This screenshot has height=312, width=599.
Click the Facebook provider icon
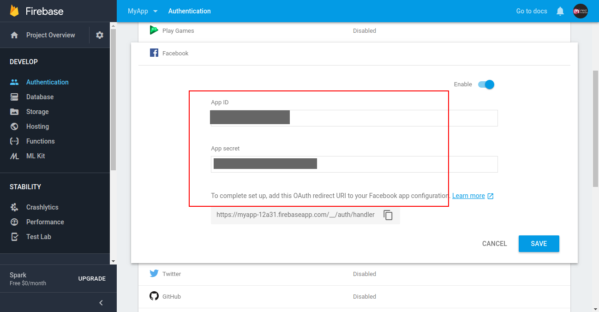point(154,53)
